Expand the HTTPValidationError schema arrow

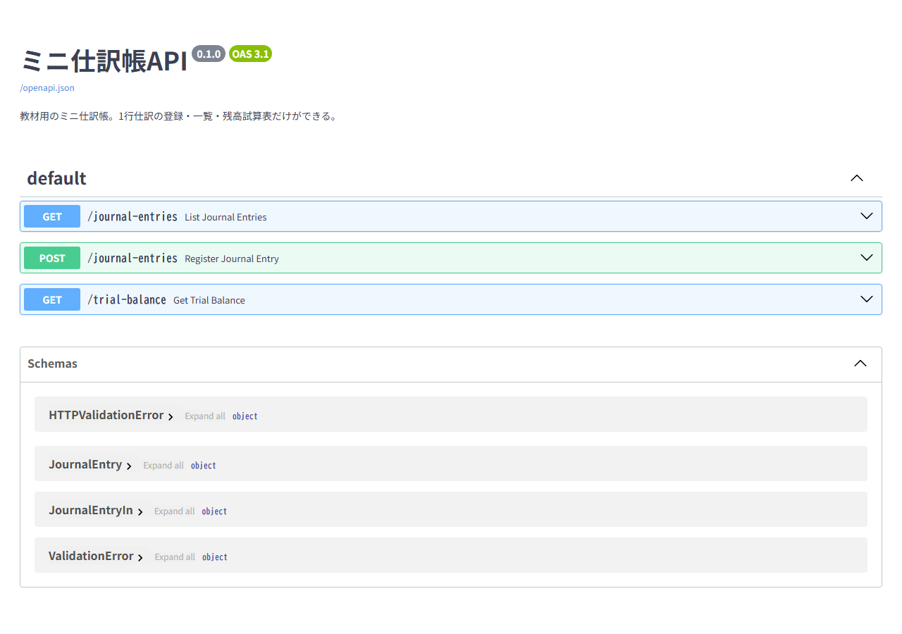pyautogui.click(x=171, y=416)
